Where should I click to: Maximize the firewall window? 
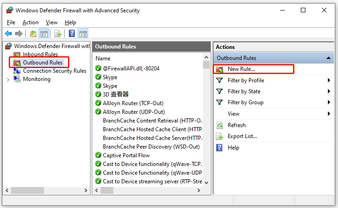[x=303, y=10]
